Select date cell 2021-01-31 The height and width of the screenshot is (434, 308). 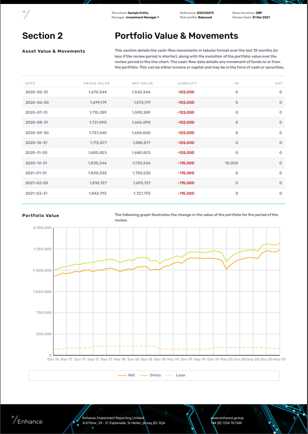[37, 173]
